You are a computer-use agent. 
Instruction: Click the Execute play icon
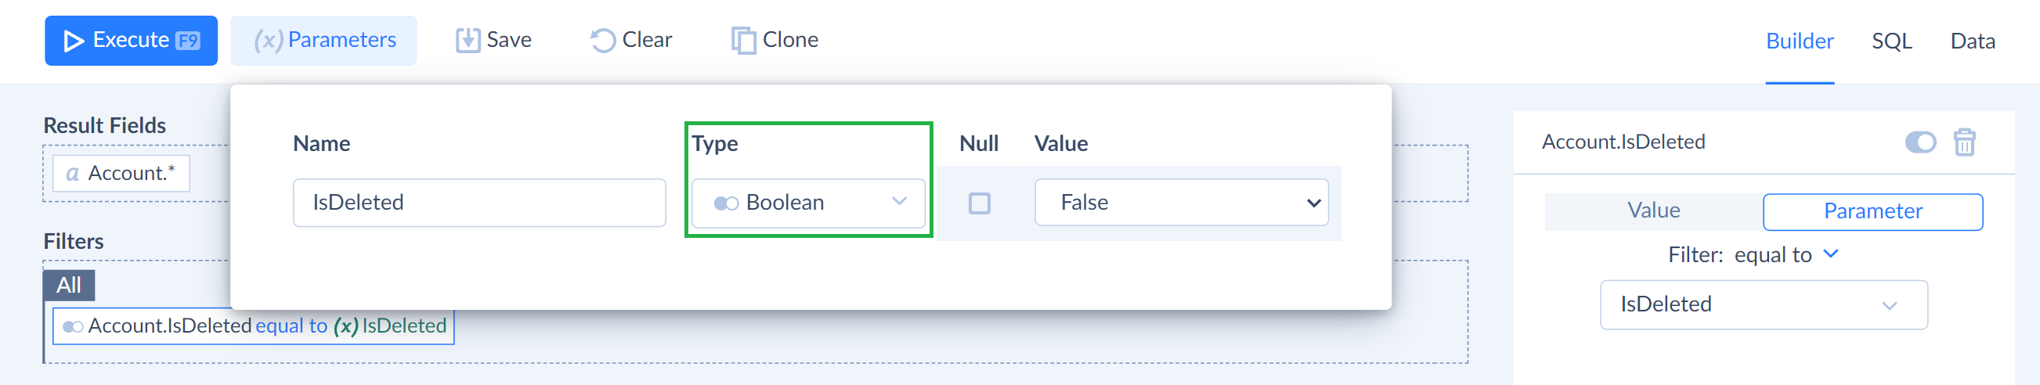pyautogui.click(x=74, y=41)
